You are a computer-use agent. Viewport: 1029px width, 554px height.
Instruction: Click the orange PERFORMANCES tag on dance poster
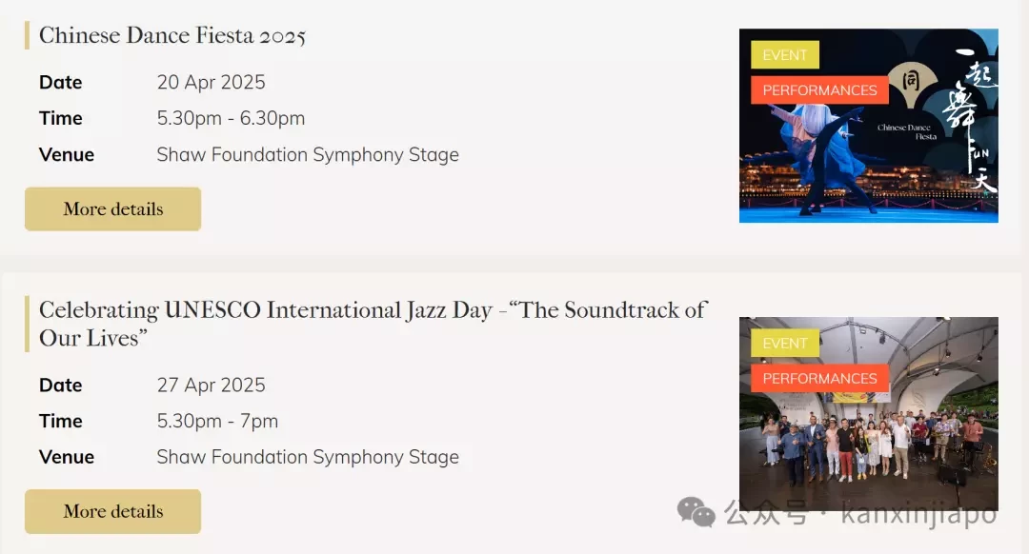point(819,89)
